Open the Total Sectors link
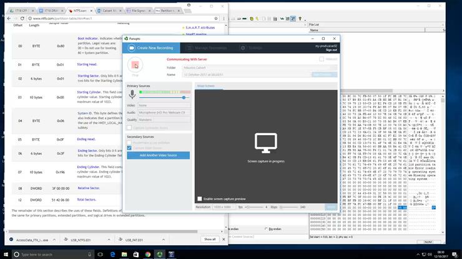 tap(86, 200)
